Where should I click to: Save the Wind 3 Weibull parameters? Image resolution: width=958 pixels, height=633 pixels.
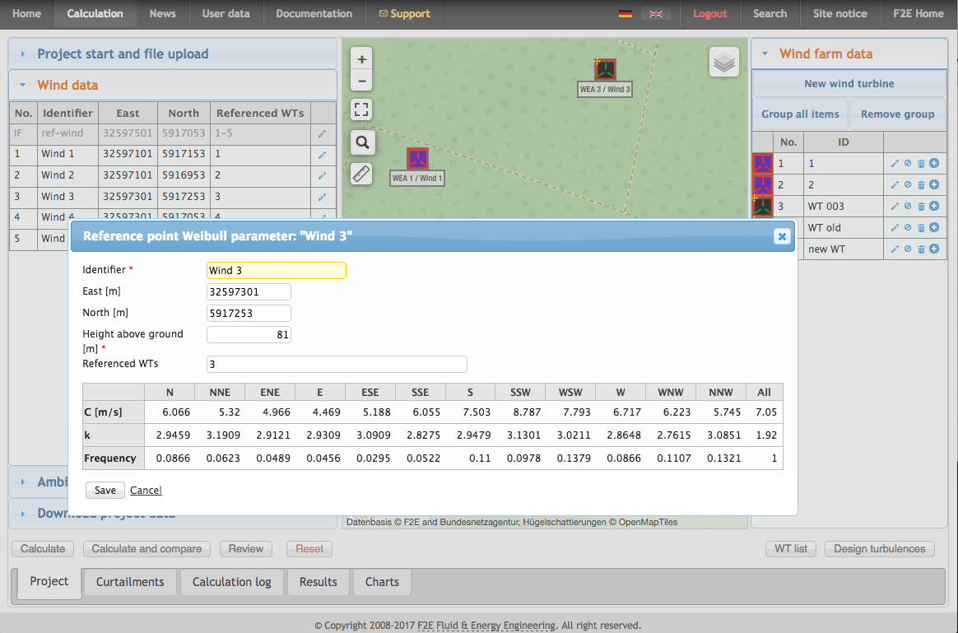[x=105, y=489]
